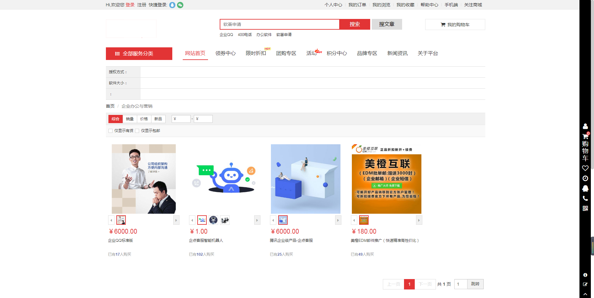The height and width of the screenshot is (298, 594).
Task: Click the info icon in sidebar
Action: tap(585, 275)
